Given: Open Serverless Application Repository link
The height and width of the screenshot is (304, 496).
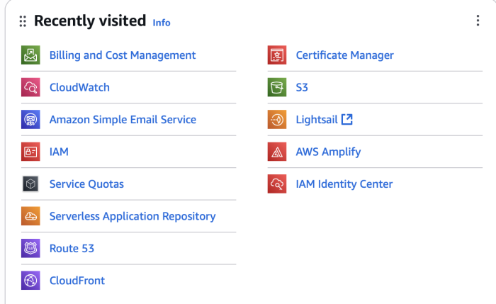Looking at the screenshot, I should coord(133,216).
